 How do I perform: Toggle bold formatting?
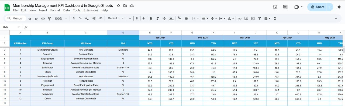151,18
